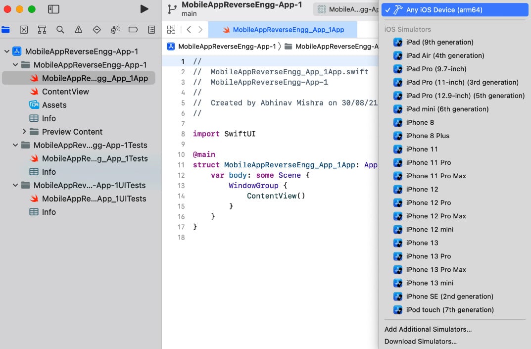Open the Breakpoint navigator

(133, 30)
